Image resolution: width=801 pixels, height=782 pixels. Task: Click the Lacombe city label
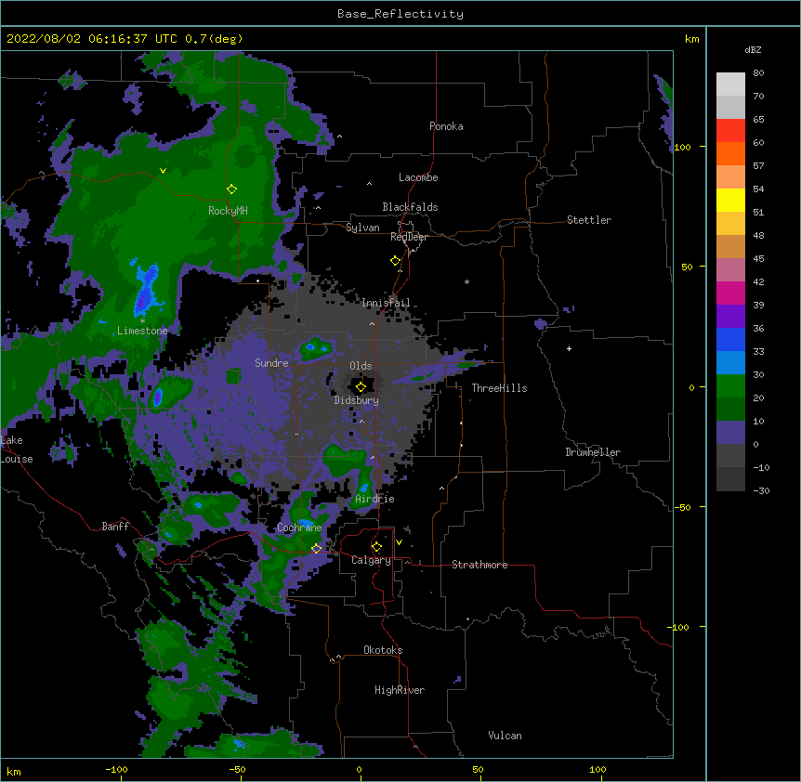coord(418,177)
